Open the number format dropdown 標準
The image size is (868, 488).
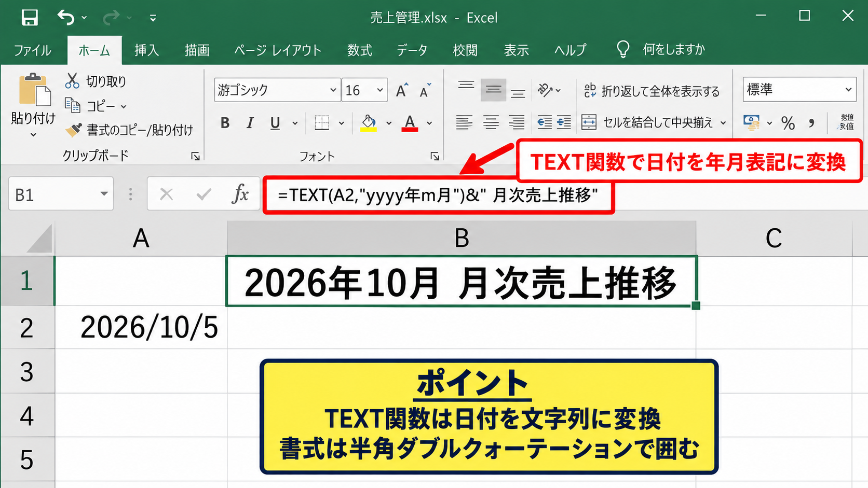[848, 90]
